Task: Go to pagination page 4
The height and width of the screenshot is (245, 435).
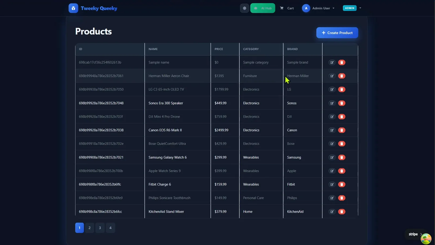Action: [110, 228]
